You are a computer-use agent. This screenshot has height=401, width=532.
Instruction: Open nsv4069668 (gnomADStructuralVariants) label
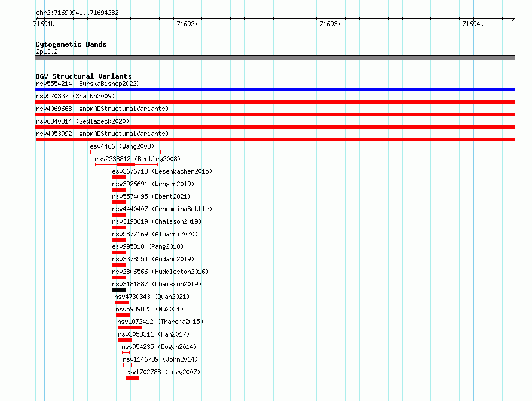pos(102,109)
